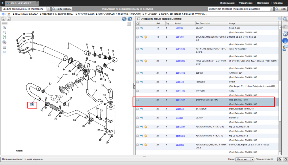288x165 pixels.
Task: Open 82 SERIES 4WD breadcrumb
Action: pyautogui.click(x=86, y=14)
